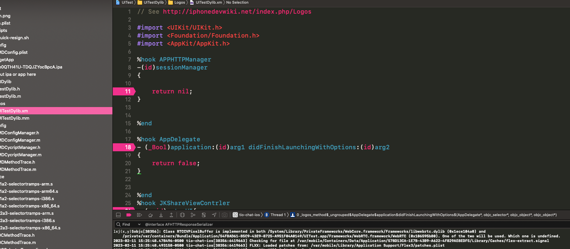Click No Selection in the jump bar
This screenshot has width=570, height=249.
(x=237, y=2)
